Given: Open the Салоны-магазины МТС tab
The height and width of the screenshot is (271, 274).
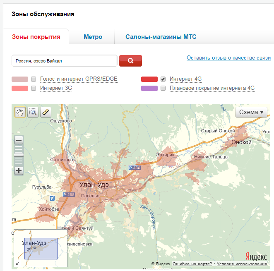Looking at the screenshot, I should [x=161, y=37].
